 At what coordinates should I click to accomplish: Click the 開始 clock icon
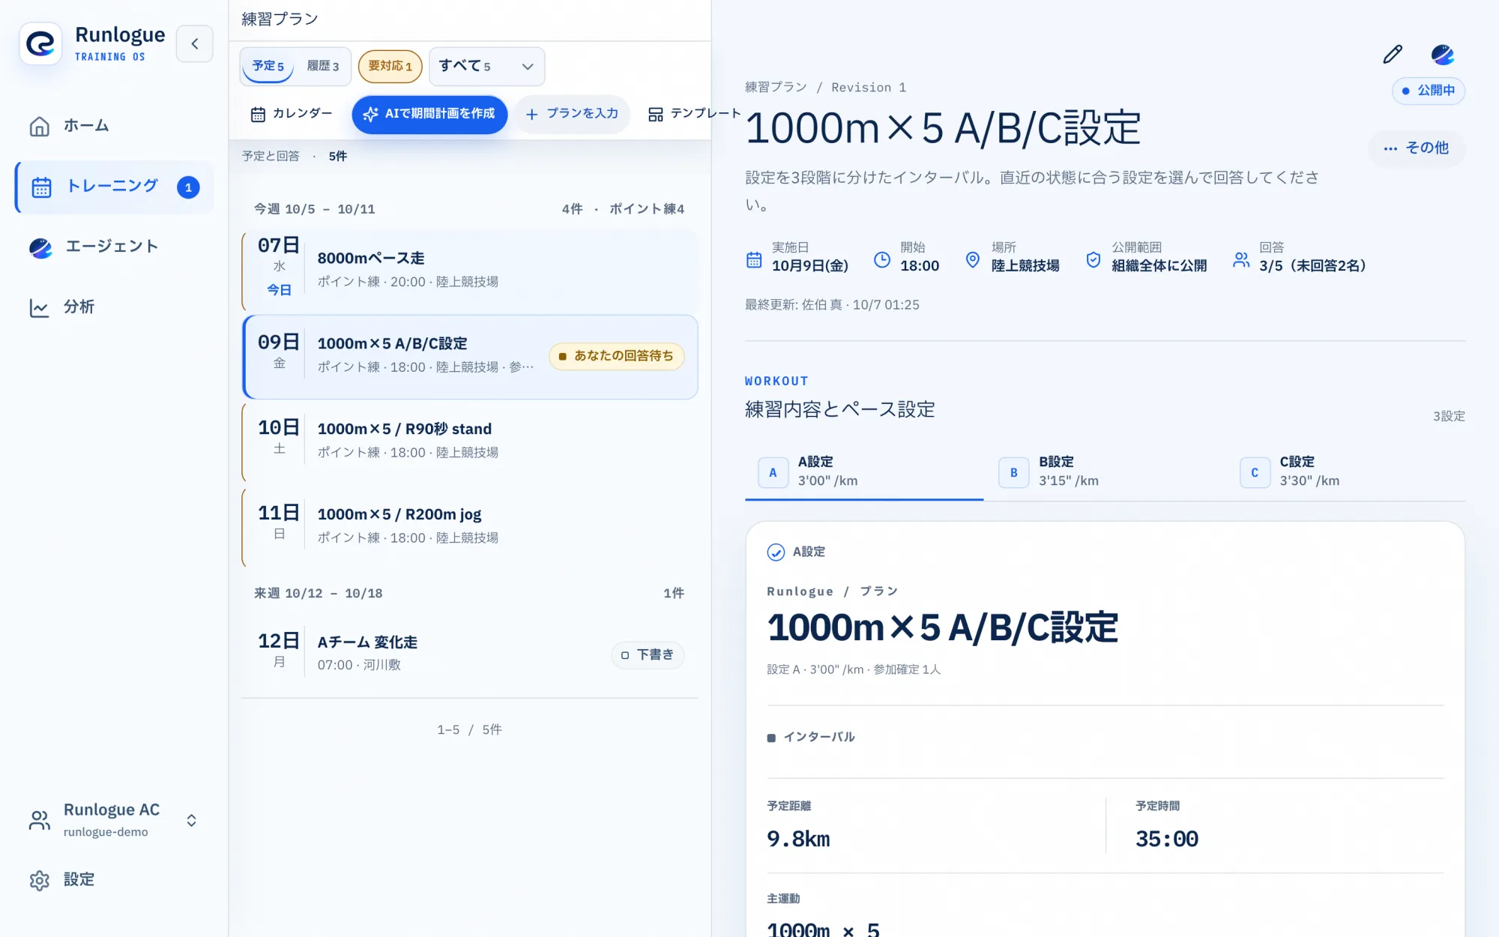pos(882,260)
